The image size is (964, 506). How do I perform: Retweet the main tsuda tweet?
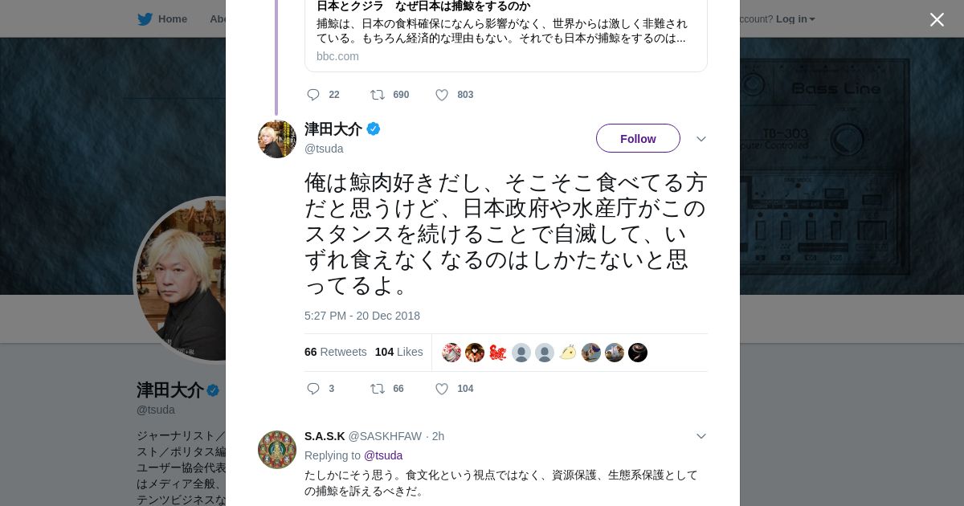(377, 389)
